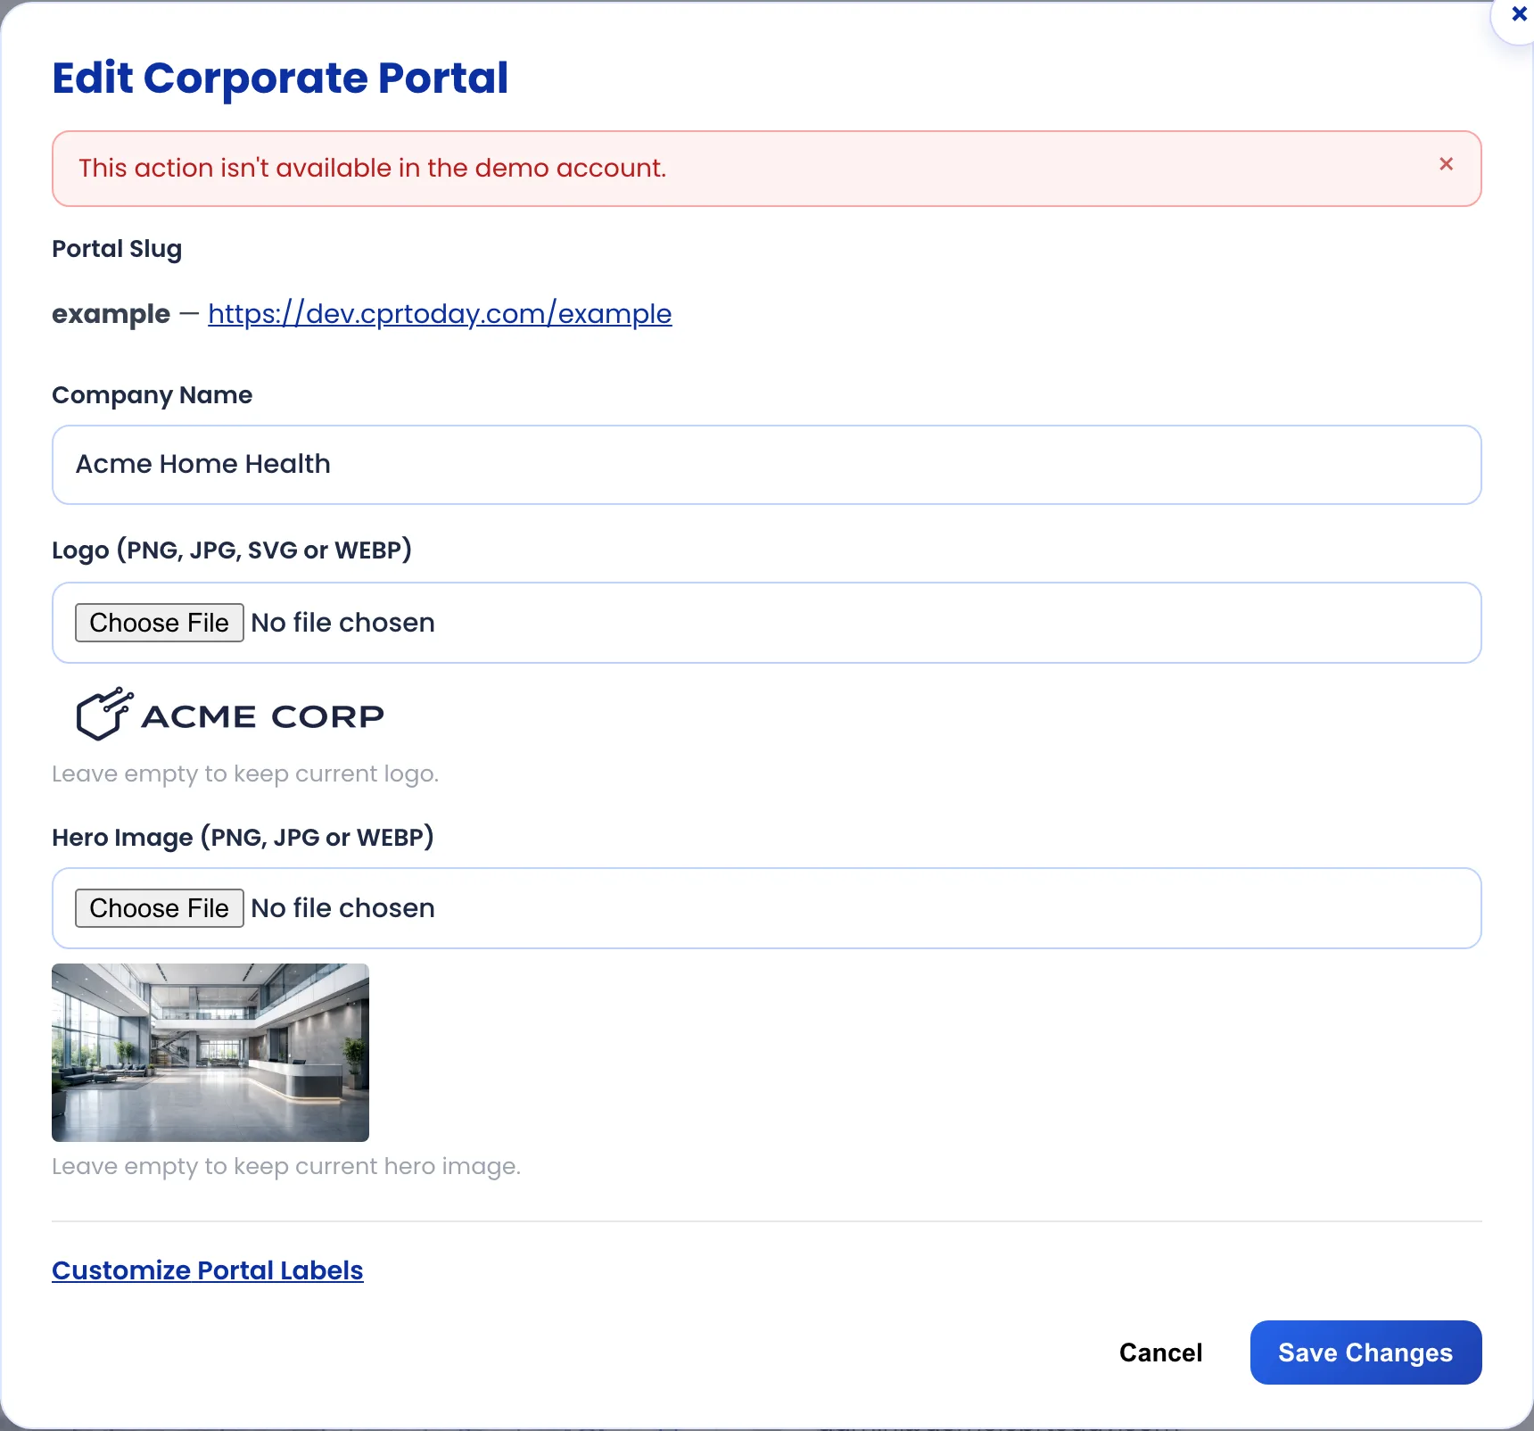Save Changes to the portal

[x=1365, y=1353]
